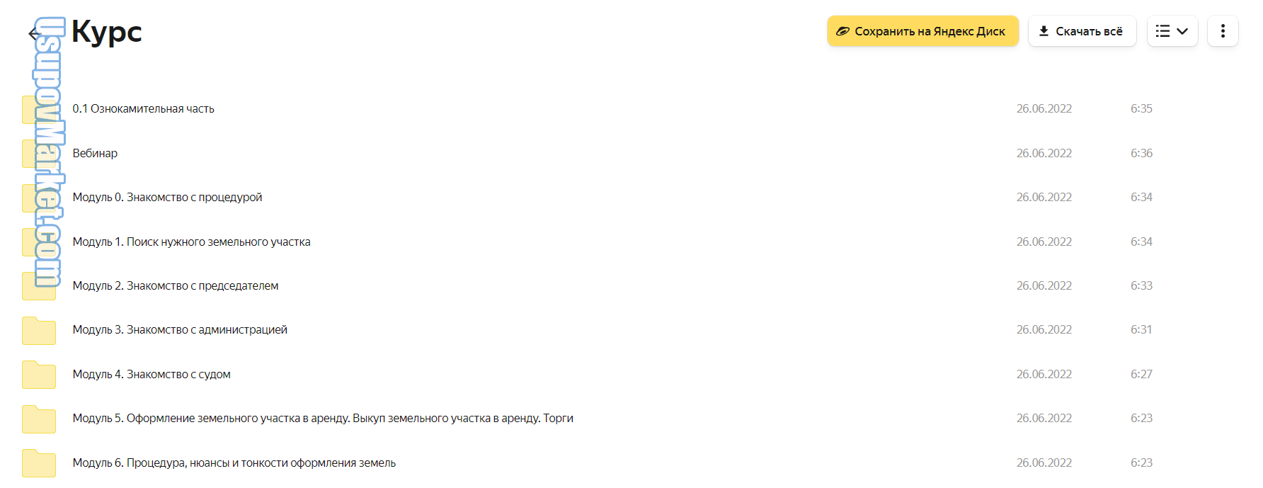Click the Курс page title
The width and height of the screenshot is (1263, 488).
107,32
